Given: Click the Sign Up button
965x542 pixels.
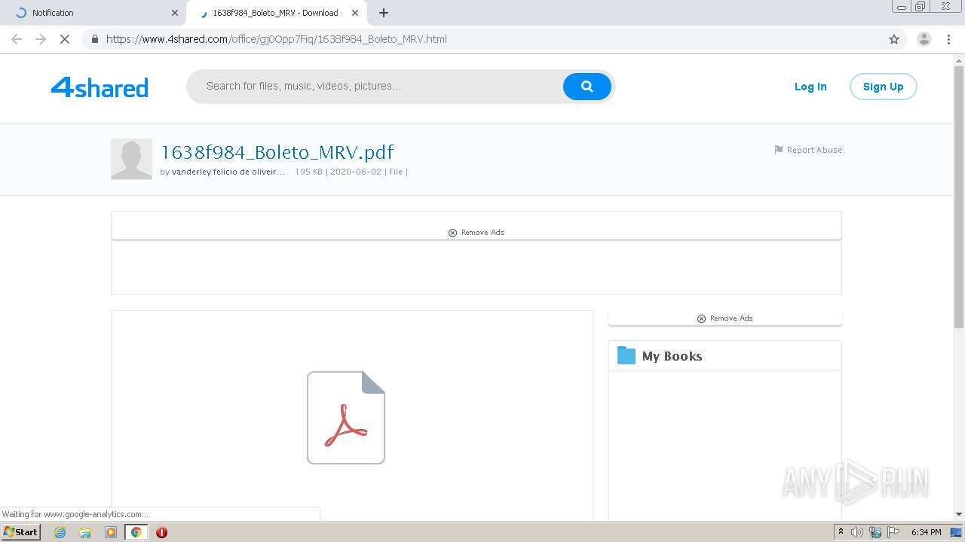Looking at the screenshot, I should click(883, 87).
